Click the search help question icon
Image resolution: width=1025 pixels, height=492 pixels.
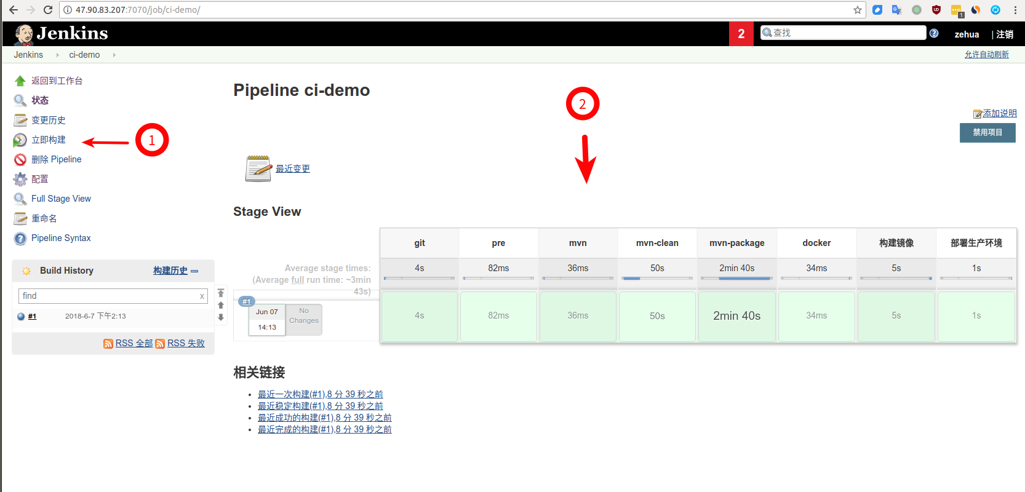(x=934, y=33)
